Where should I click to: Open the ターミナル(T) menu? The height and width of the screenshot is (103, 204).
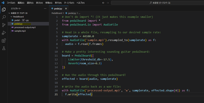pyautogui.click(x=69, y=3)
